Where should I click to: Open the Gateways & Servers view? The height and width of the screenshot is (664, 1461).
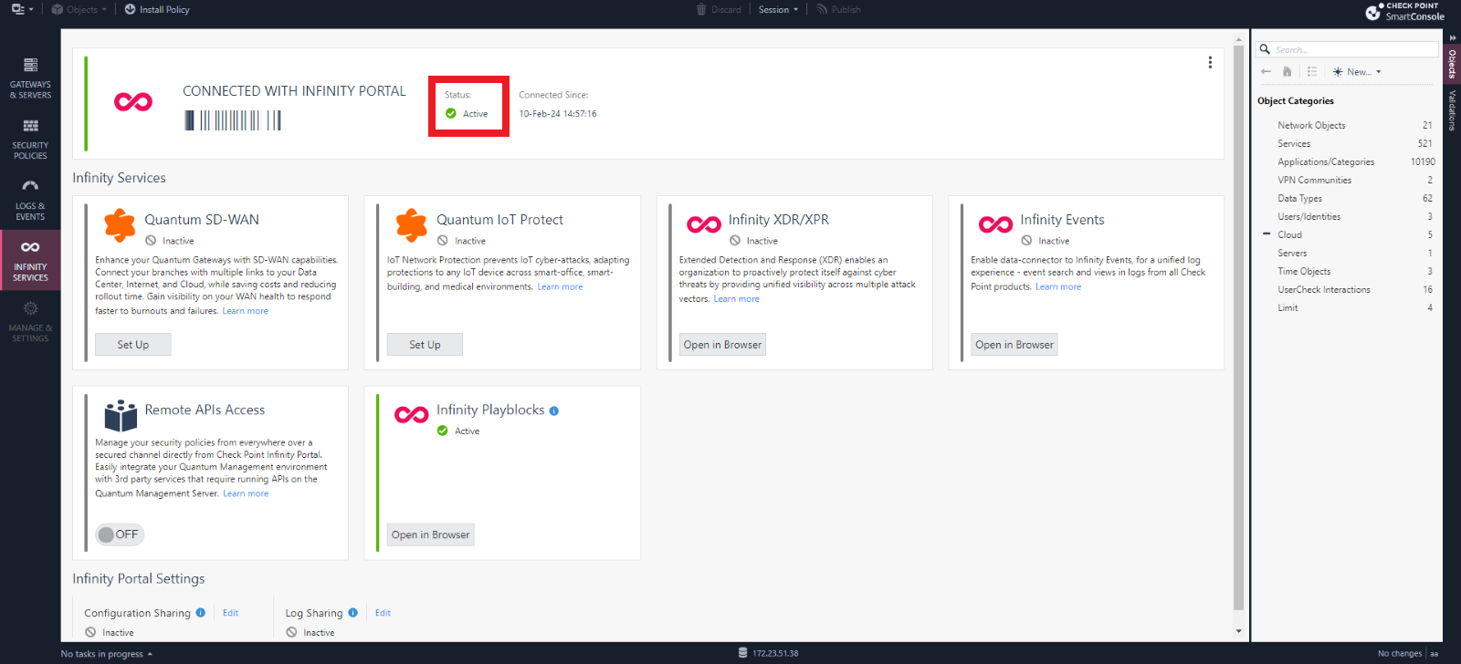click(30, 78)
